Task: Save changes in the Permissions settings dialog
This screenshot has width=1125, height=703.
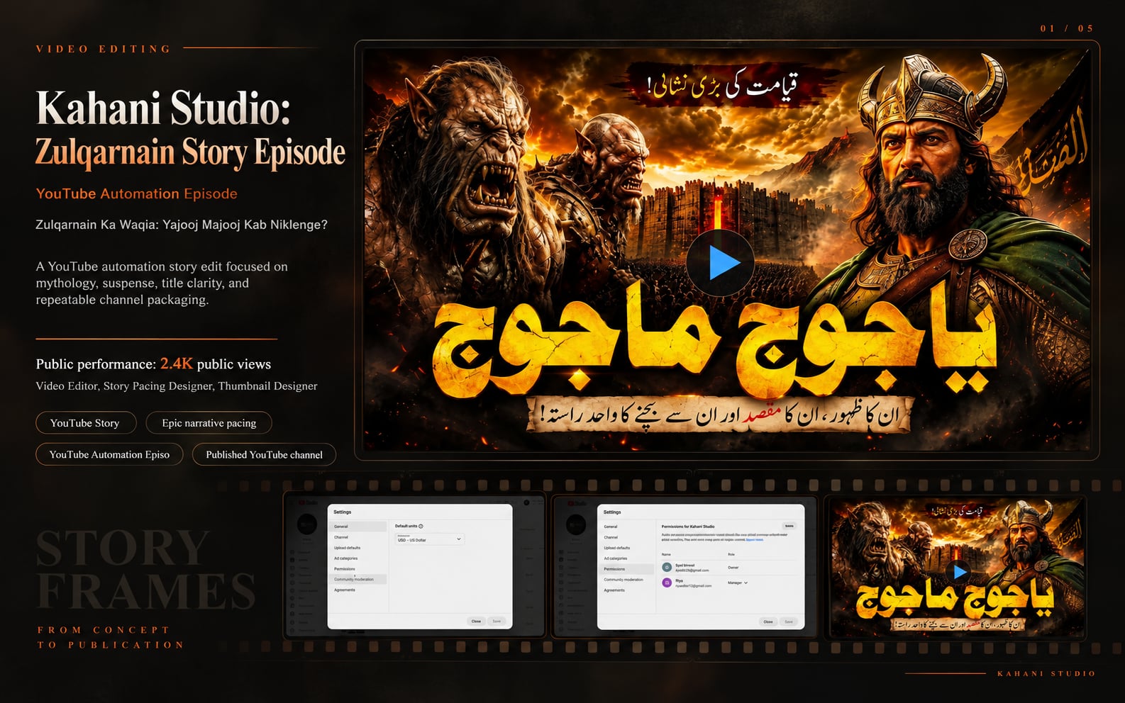Action: click(789, 622)
